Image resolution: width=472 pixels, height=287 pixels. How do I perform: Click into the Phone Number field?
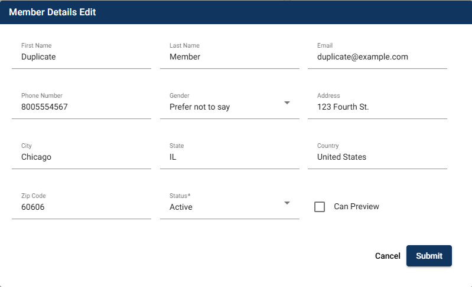click(81, 107)
